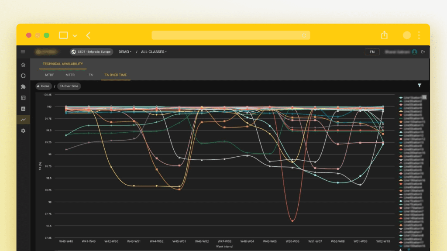Image resolution: width=447 pixels, height=251 pixels.
Task: Click the home icon in the sidebar
Action: tap(23, 65)
